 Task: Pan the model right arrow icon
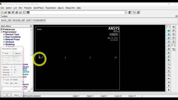click(169, 82)
